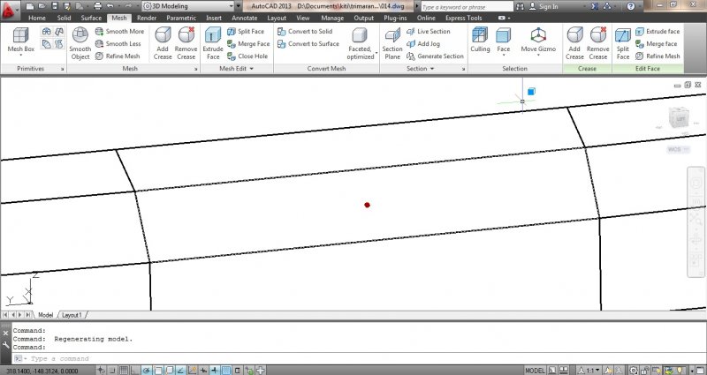This screenshot has height=375, width=707.
Task: Click the ViewCube in the drawing area
Action: point(679,118)
